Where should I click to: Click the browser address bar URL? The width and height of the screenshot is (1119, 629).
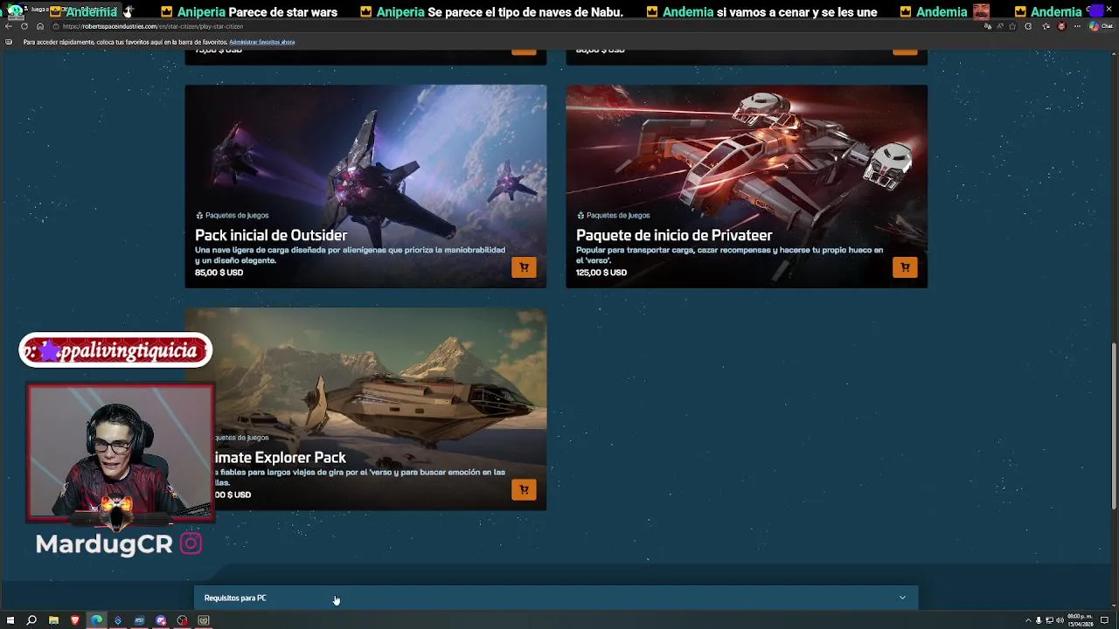(153, 26)
